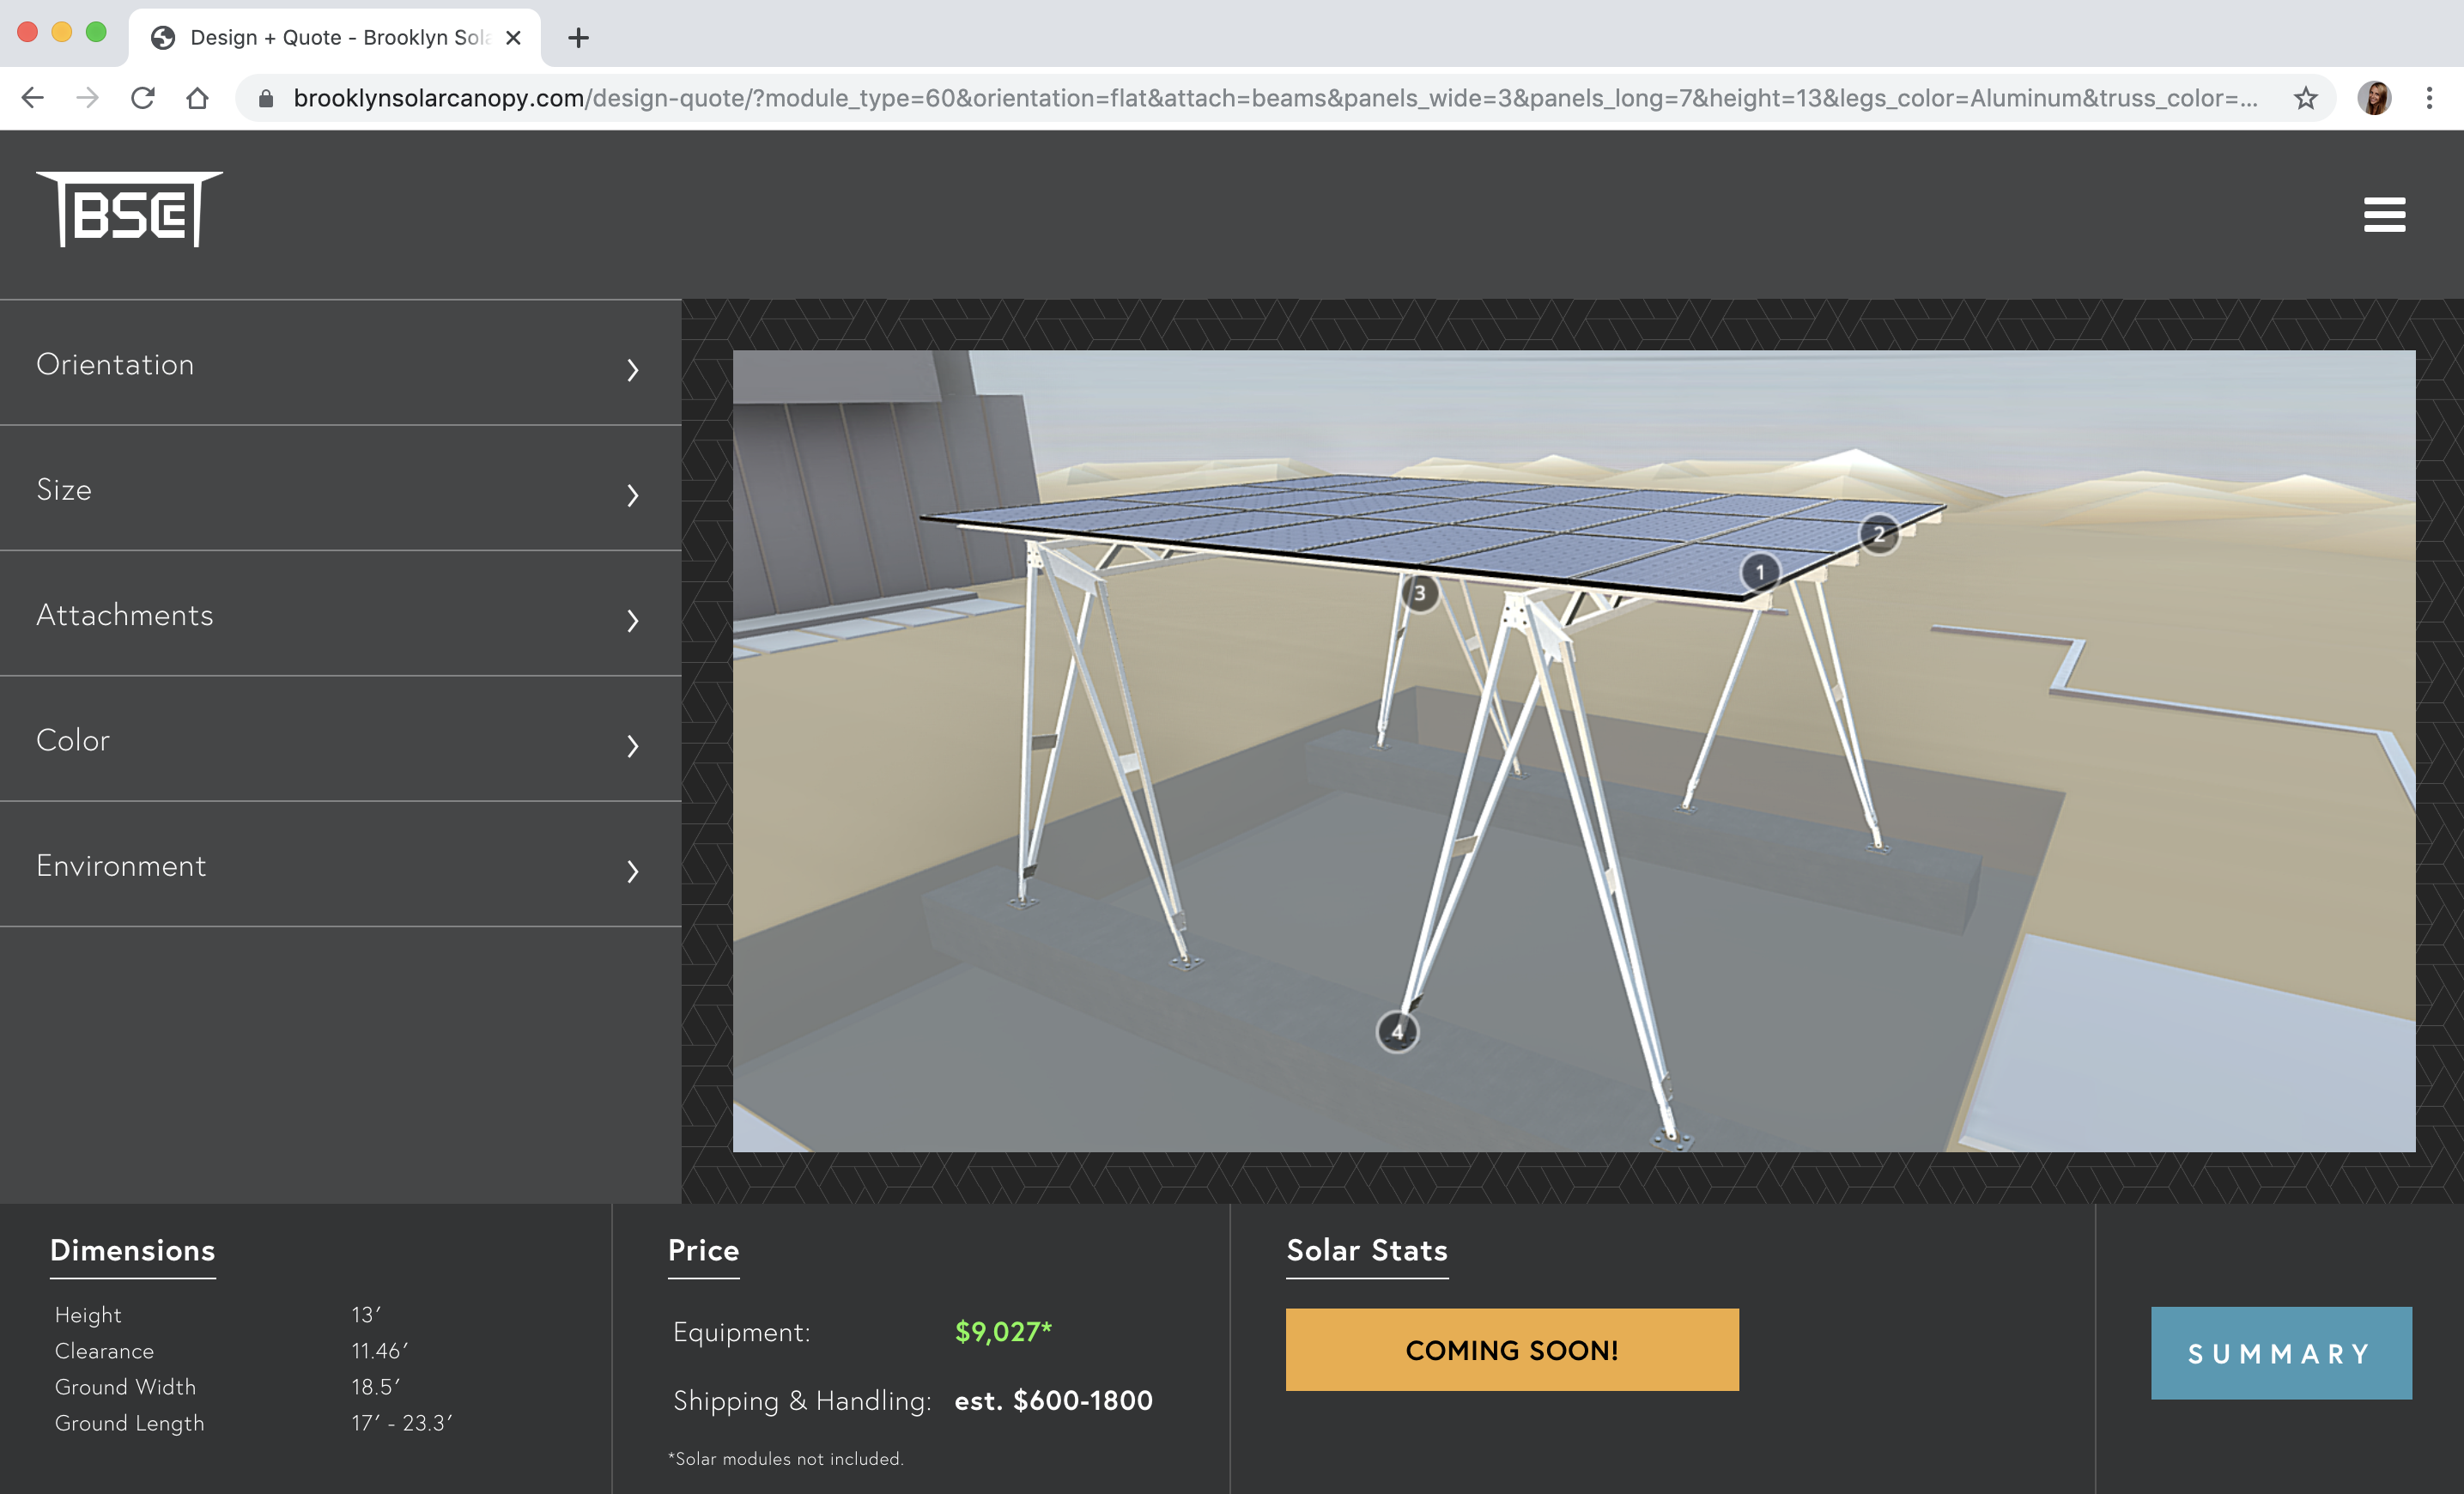Expand the Attachments section
Screen dimensions: 2464x1494
point(340,615)
